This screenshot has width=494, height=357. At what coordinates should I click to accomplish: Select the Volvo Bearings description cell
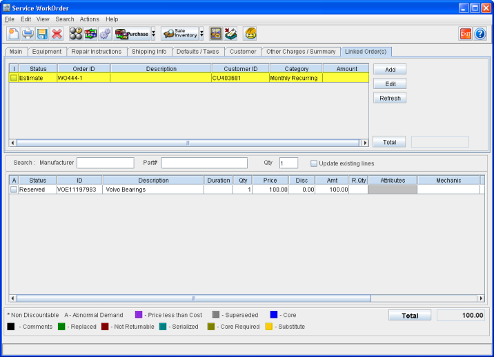[x=153, y=190]
